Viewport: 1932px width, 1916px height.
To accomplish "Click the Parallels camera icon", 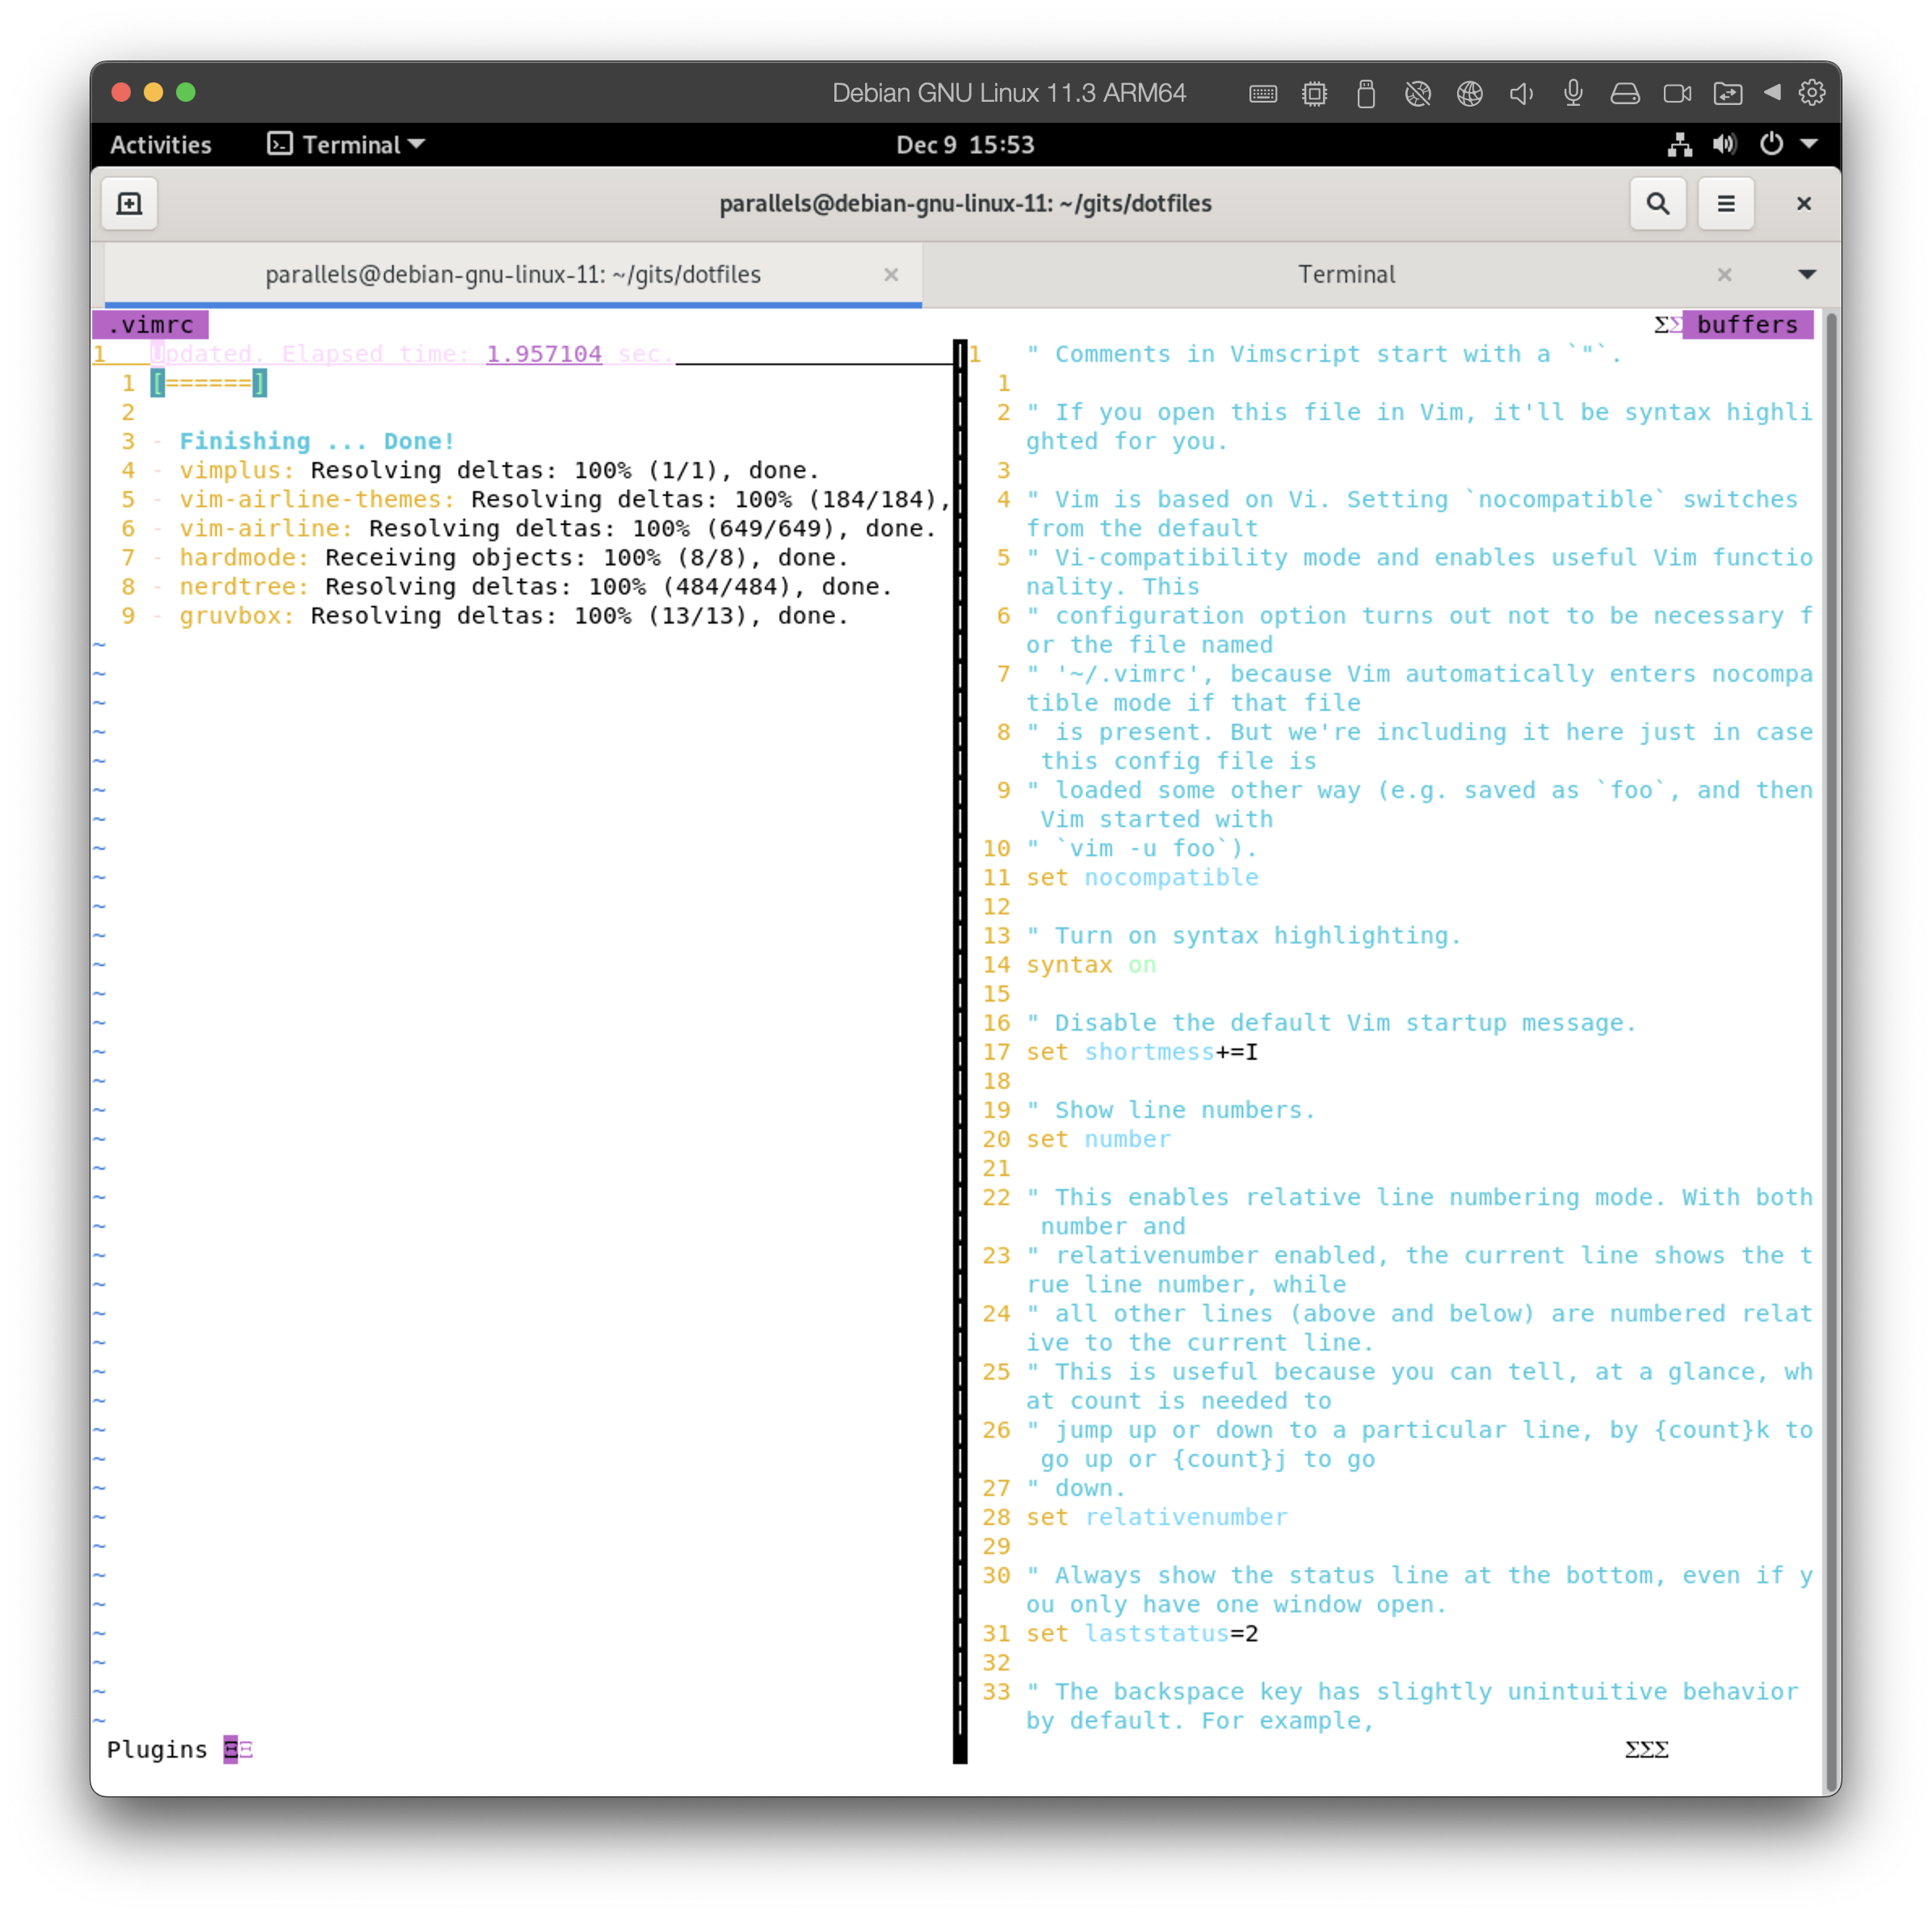I will [x=1677, y=94].
